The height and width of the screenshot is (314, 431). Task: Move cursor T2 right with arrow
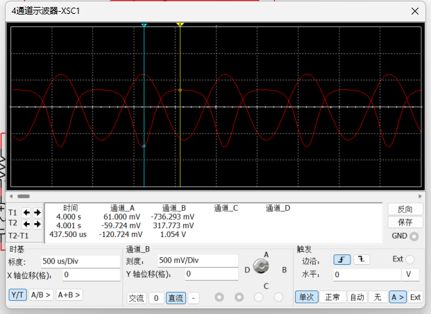37,224
